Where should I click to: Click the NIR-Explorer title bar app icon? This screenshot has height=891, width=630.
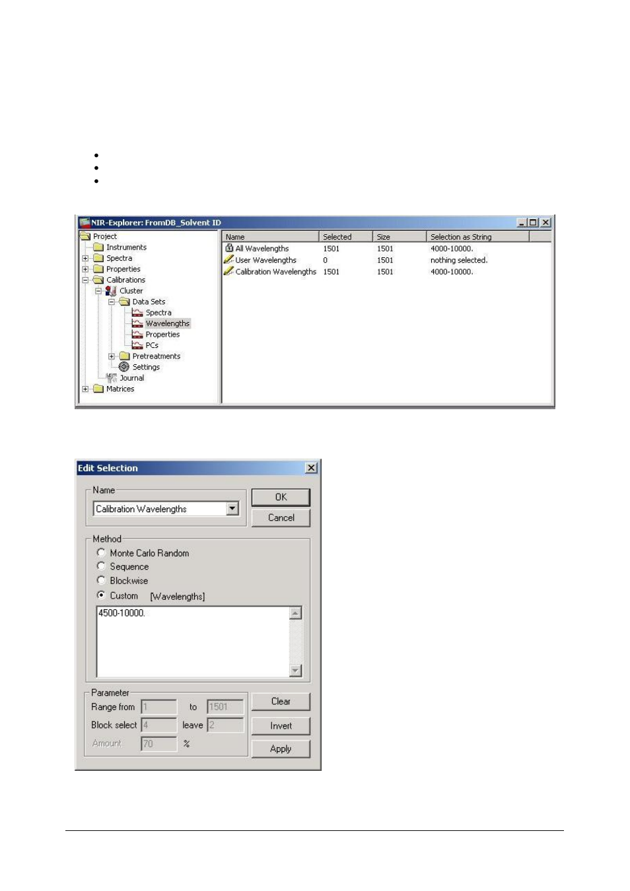84,222
